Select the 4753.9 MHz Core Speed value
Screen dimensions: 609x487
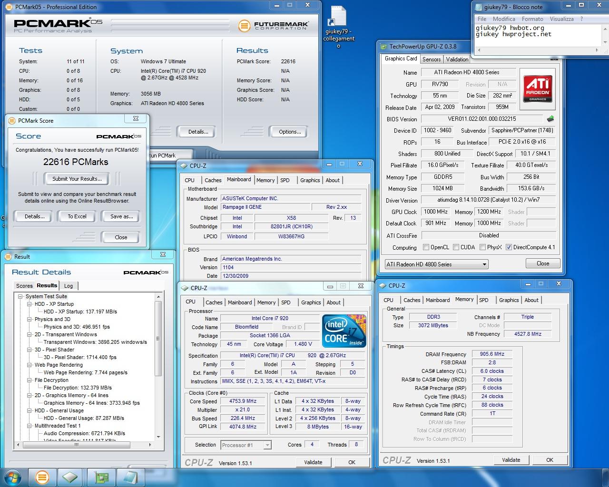coord(243,401)
